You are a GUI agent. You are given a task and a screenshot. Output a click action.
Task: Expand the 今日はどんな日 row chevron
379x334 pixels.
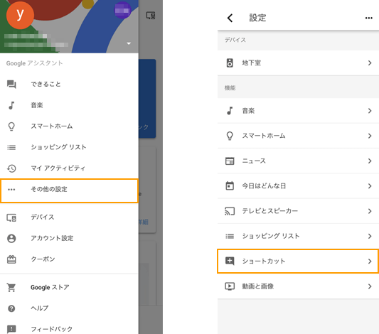(370, 186)
